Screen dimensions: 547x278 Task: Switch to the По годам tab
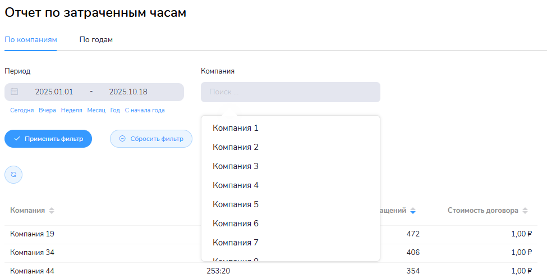(96, 39)
